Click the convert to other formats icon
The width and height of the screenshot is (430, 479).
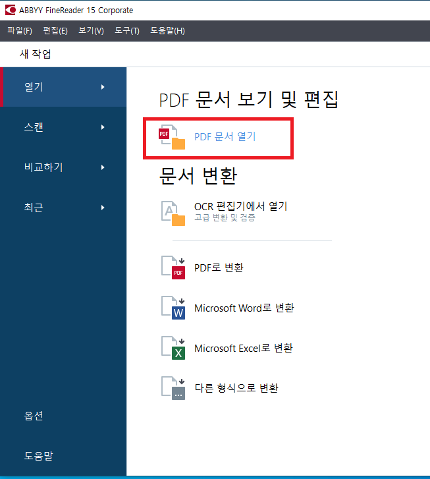[x=173, y=388]
